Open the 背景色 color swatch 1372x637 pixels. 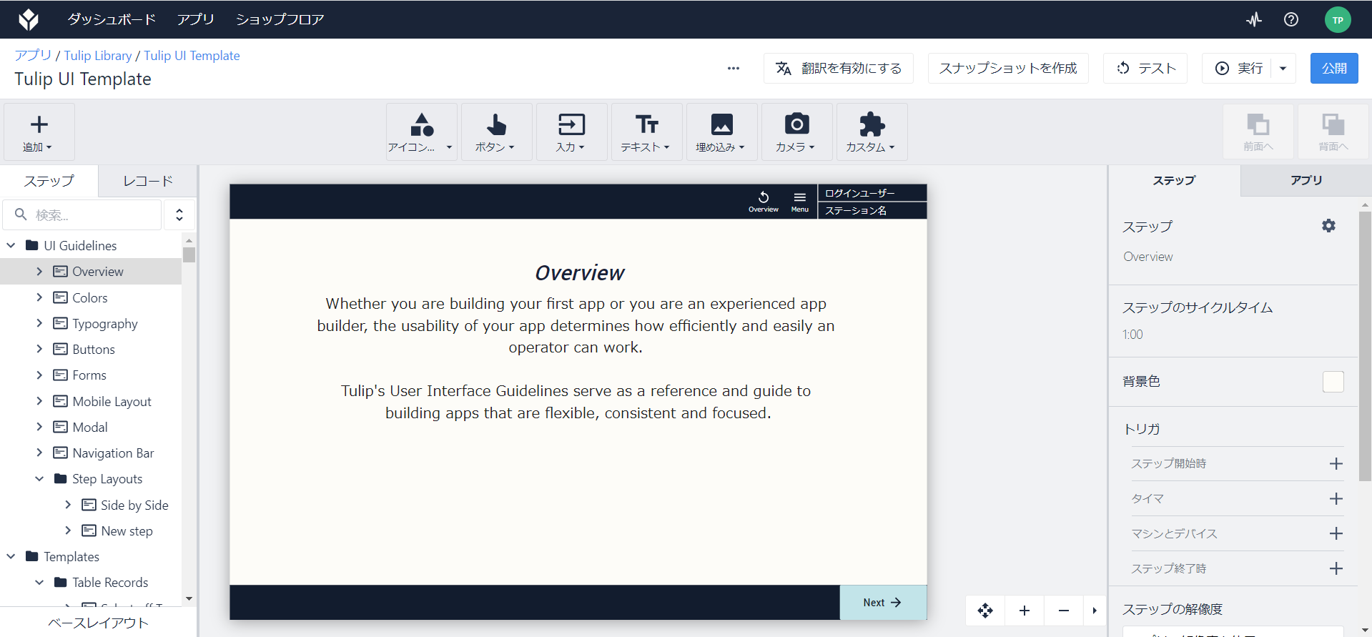(x=1333, y=382)
